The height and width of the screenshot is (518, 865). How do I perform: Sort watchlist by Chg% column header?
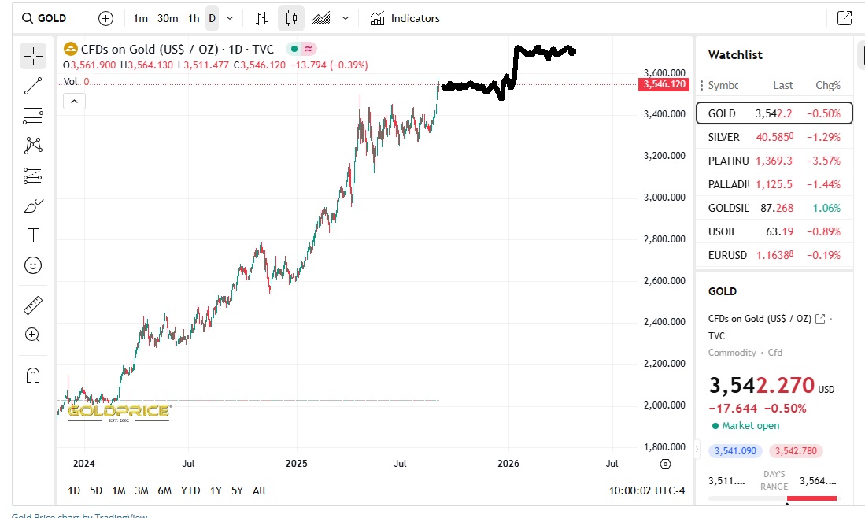[828, 86]
